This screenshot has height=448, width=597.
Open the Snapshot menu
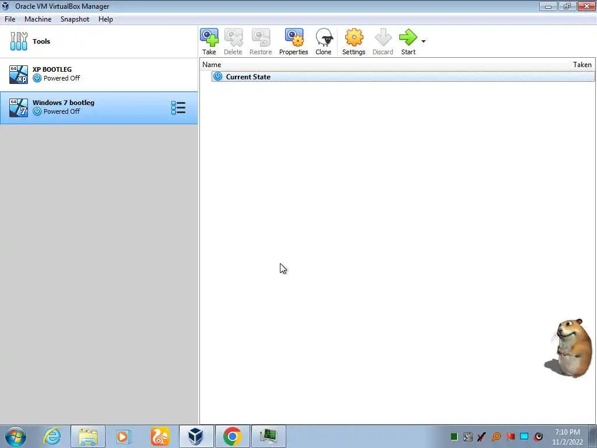[x=75, y=19]
